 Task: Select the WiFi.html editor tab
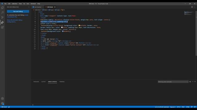(50, 7)
